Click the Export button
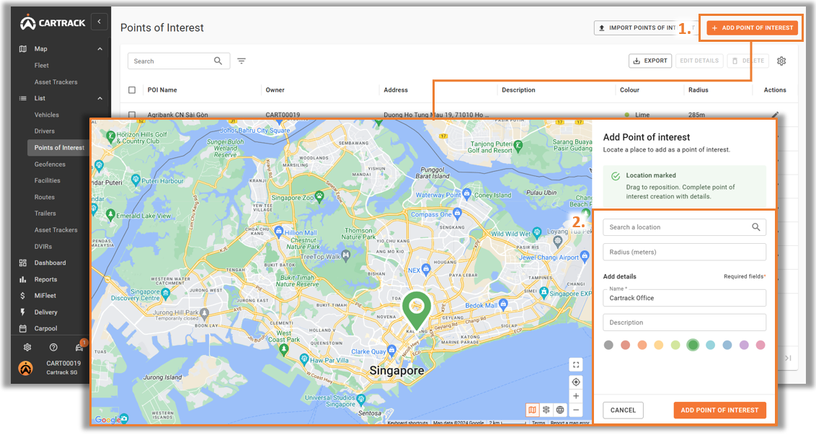The image size is (816, 435). (650, 61)
